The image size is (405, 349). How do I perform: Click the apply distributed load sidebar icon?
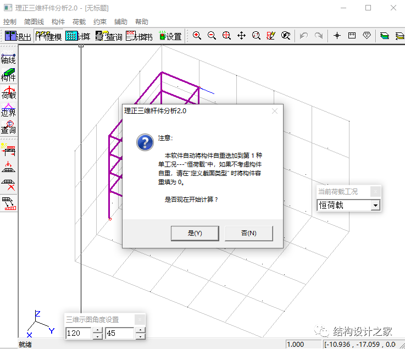coord(8,167)
